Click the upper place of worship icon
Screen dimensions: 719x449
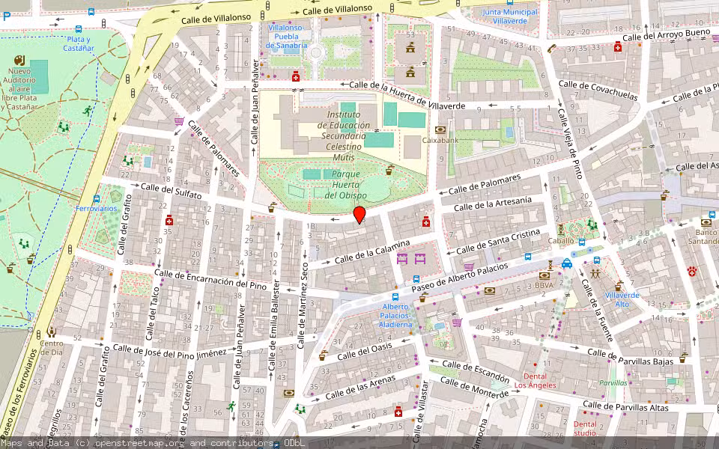point(410,46)
